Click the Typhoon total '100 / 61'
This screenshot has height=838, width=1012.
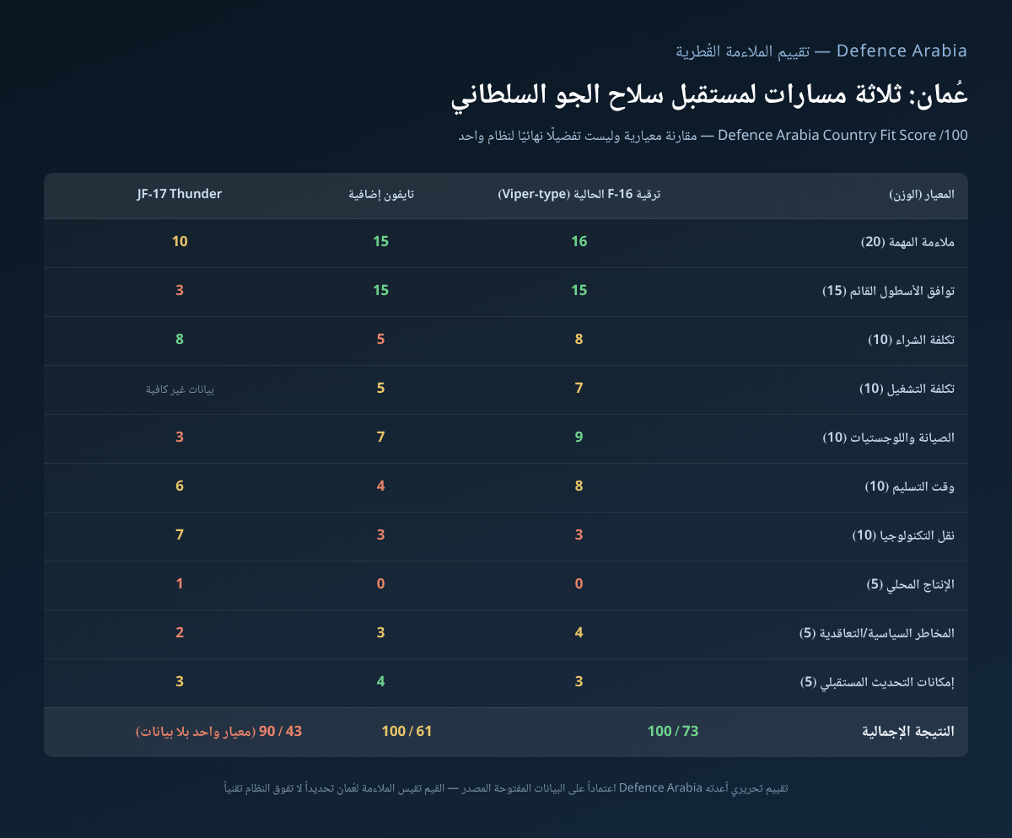pyautogui.click(x=406, y=731)
